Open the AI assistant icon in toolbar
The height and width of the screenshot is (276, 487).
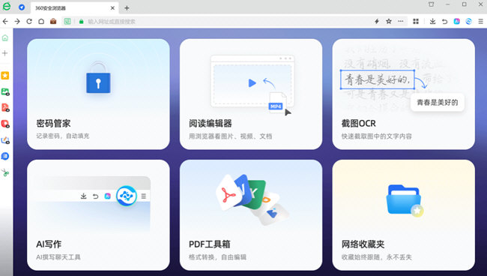click(x=456, y=21)
